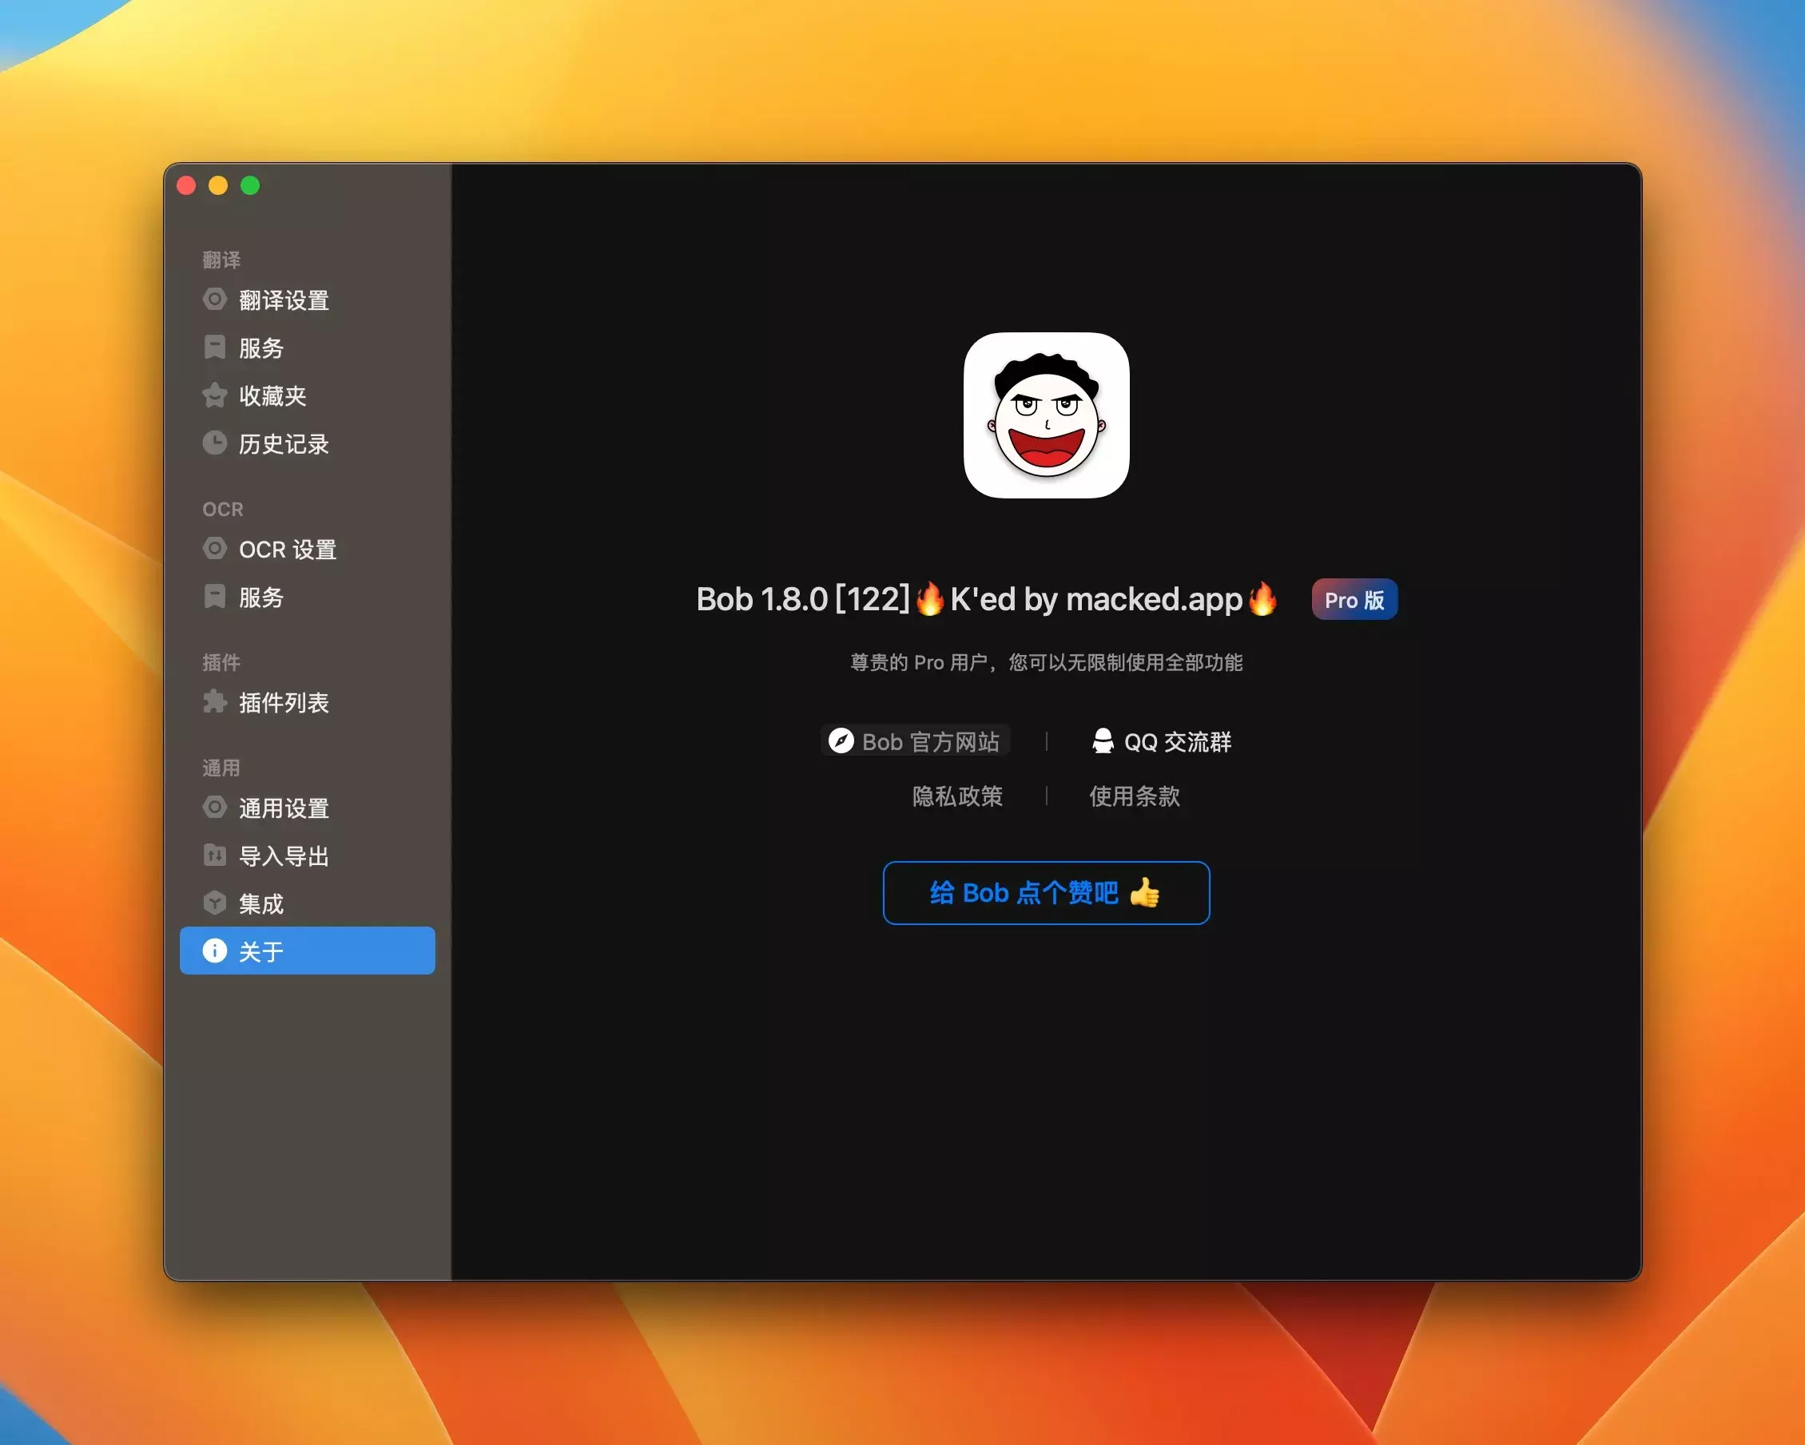This screenshot has width=1805, height=1445.
Task: Click the star icon beside 收藏夹
Action: tap(214, 395)
